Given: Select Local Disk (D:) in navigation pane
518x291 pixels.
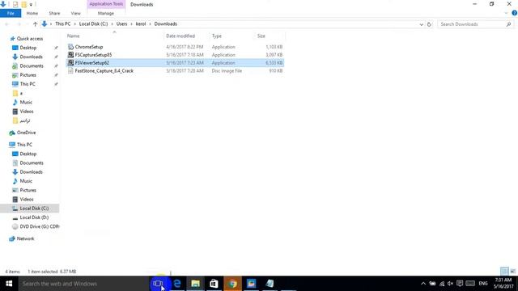Looking at the screenshot, I should (x=34, y=217).
